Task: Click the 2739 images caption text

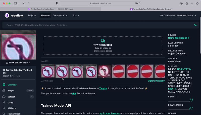Action: (x=47, y=81)
